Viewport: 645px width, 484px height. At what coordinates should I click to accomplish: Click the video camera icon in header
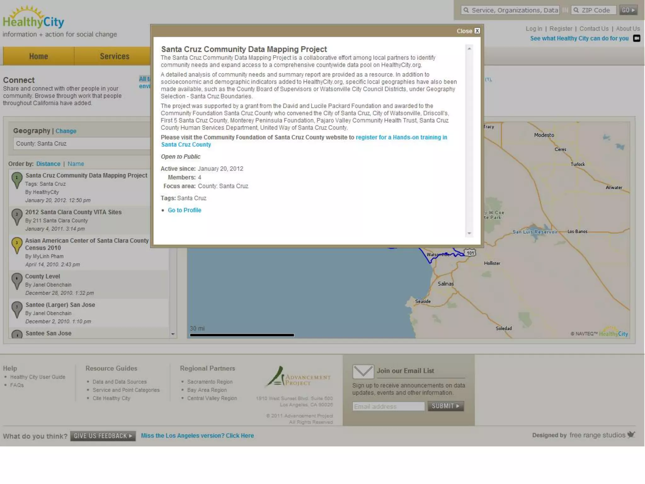636,38
